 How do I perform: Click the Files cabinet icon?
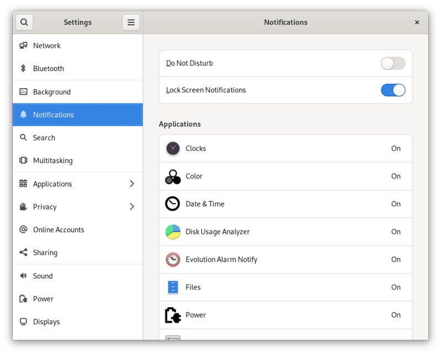(x=173, y=287)
